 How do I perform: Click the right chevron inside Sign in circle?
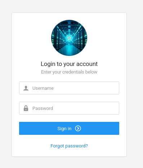click(78, 128)
